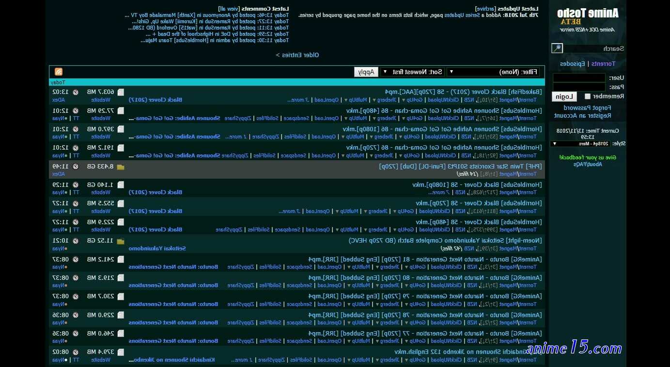Open Give us your feedback link

point(588,157)
